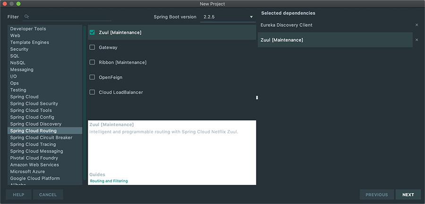Enable the Gateway dependency checkbox
Screen dimensions: 425x204
click(x=93, y=48)
